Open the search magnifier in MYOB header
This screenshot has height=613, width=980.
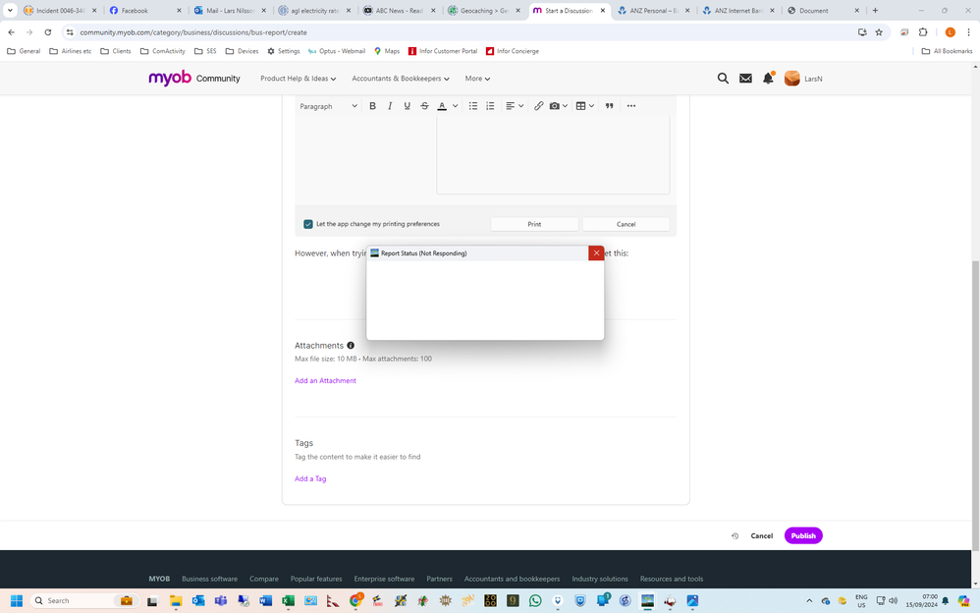coord(723,79)
